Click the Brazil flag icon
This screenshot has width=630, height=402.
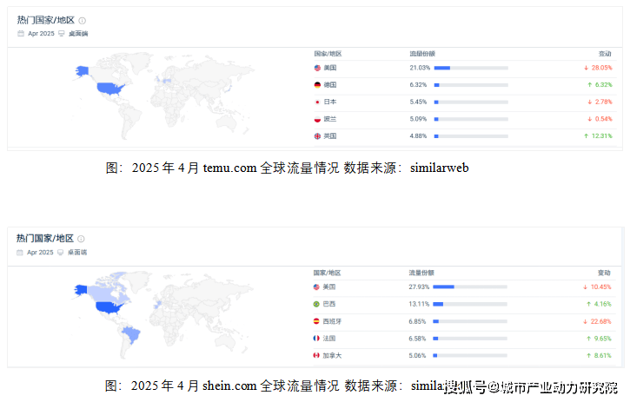pos(316,304)
